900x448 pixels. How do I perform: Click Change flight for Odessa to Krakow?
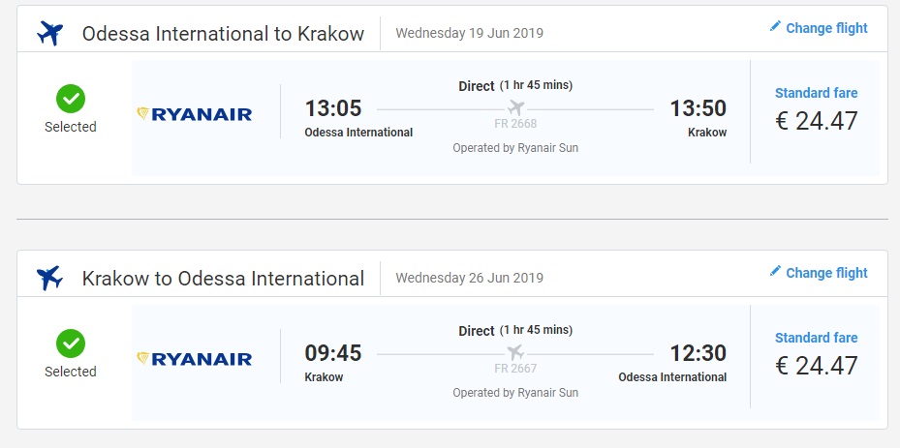pos(826,28)
